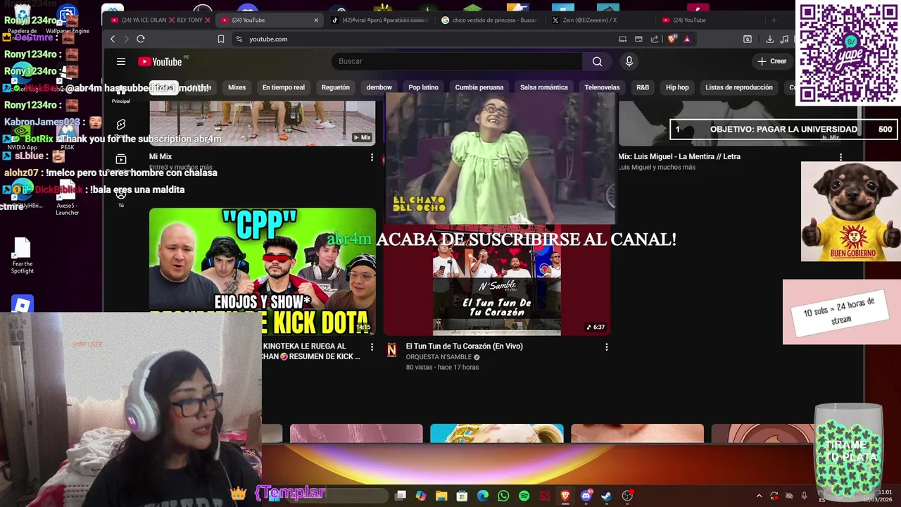This screenshot has width=901, height=507.
Task: Click the magnifier search button
Action: pos(597,61)
